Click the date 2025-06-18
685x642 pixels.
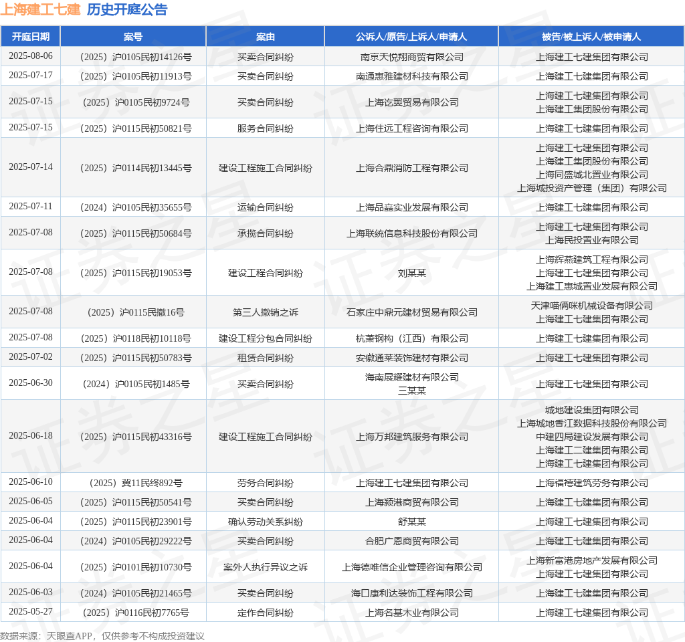click(31, 436)
